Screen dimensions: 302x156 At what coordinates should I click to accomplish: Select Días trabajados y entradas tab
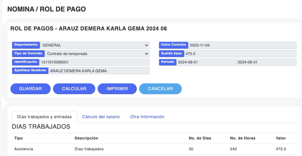coord(44,117)
